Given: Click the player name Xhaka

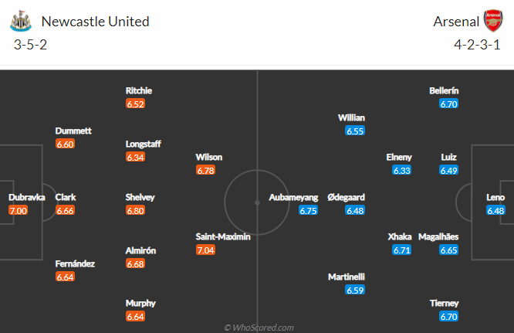Looking at the screenshot, I should (x=399, y=237).
